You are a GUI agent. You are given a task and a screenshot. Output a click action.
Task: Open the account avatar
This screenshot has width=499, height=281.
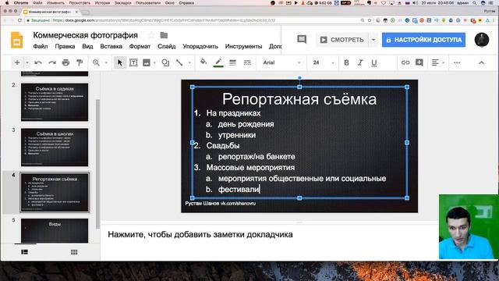coord(482,40)
